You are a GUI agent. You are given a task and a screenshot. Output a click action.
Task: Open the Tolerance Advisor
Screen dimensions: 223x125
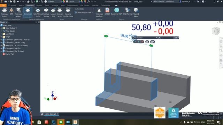pyautogui.click(x=18, y=12)
